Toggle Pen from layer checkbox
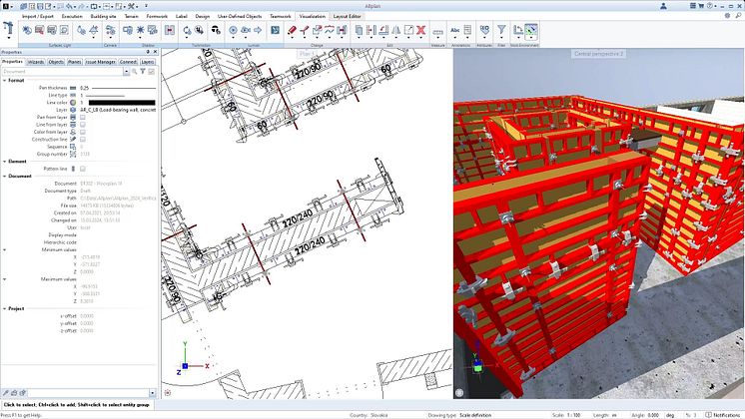Viewport: 745px width, 419px height. pyautogui.click(x=83, y=117)
